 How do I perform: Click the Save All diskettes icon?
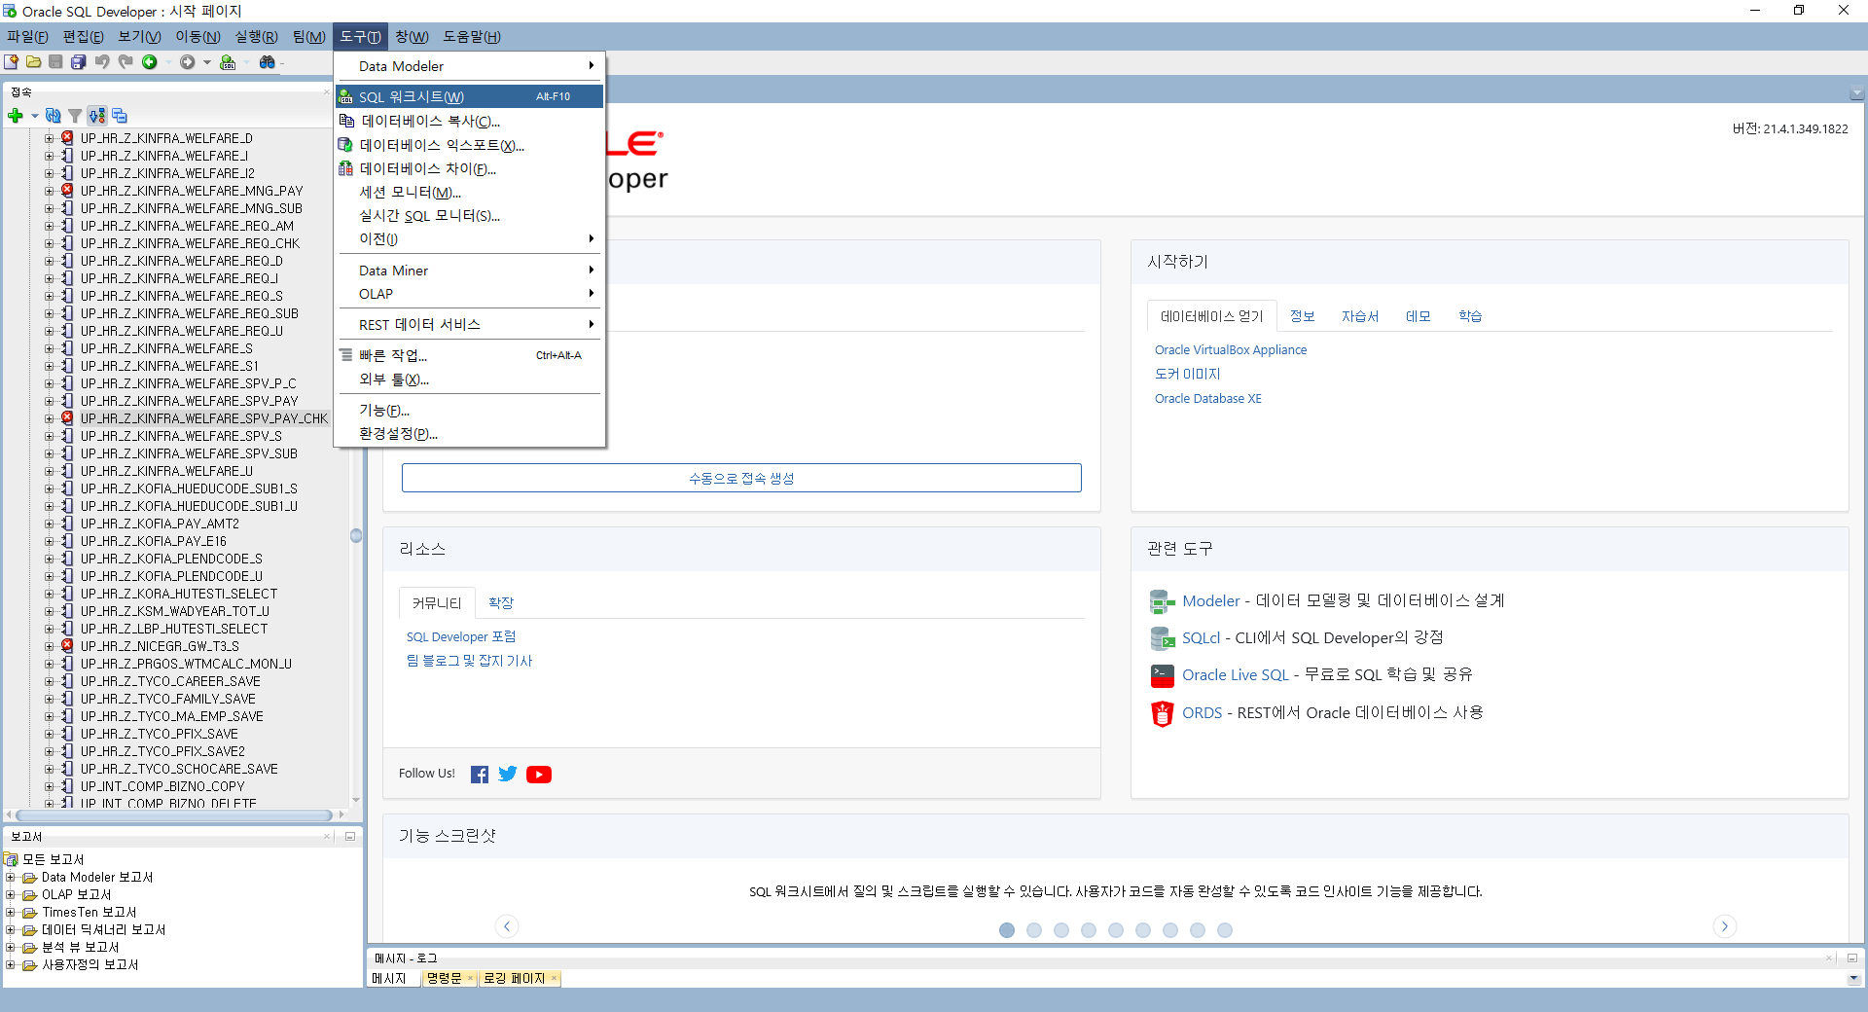(x=79, y=62)
